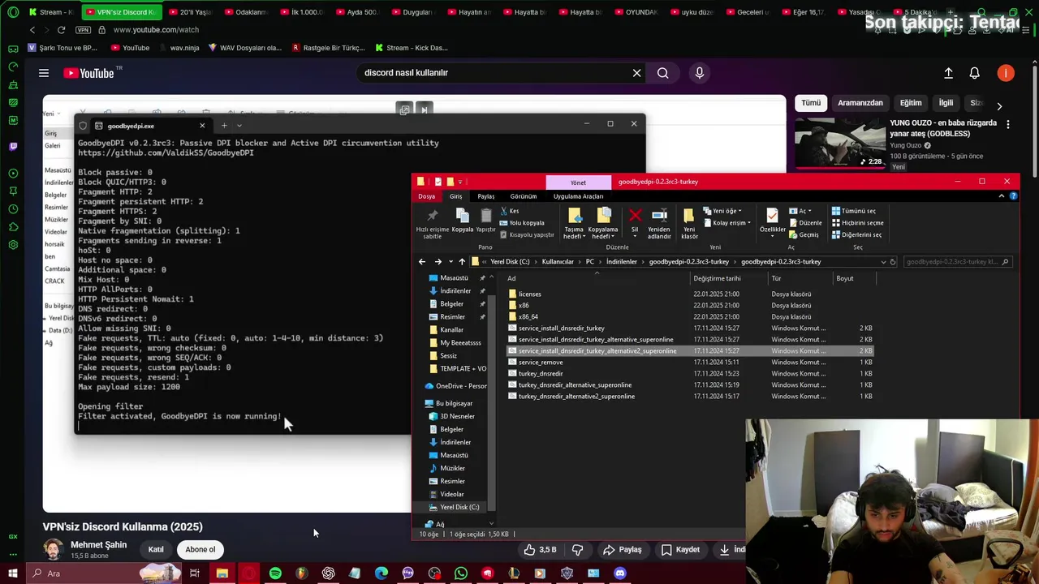Open the Dosya menu in Explorer
The image size is (1039, 584).
(x=427, y=196)
